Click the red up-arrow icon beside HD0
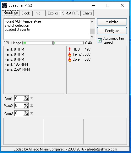The height and width of the screenshot is (153, 131). pos(70,49)
